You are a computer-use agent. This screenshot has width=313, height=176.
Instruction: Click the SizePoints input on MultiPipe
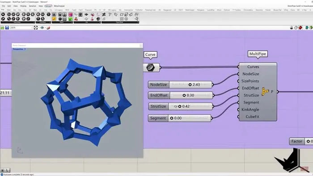coord(250,81)
